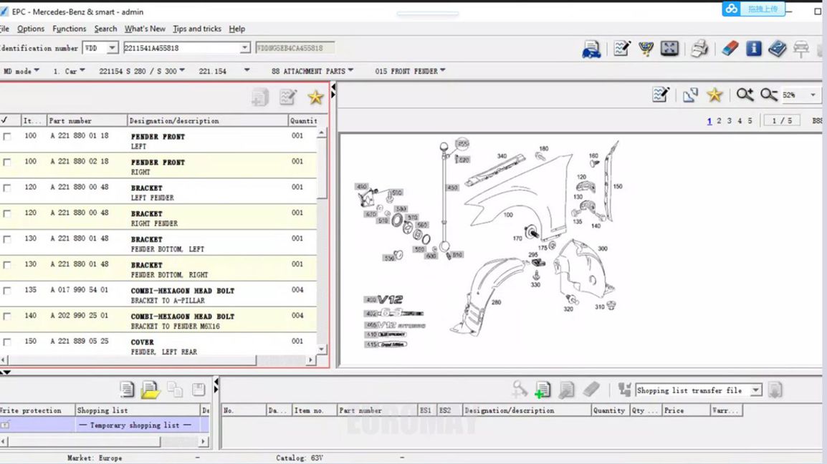Click the detach illustration window icon
This screenshot has height=464, width=827.
690,95
